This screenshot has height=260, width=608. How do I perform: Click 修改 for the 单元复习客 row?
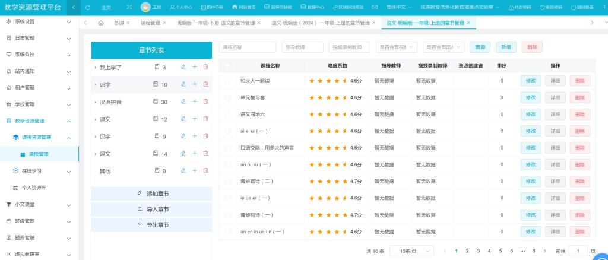coord(530,97)
